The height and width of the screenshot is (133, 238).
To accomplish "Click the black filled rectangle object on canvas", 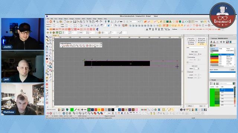I will pyautogui.click(x=117, y=64).
